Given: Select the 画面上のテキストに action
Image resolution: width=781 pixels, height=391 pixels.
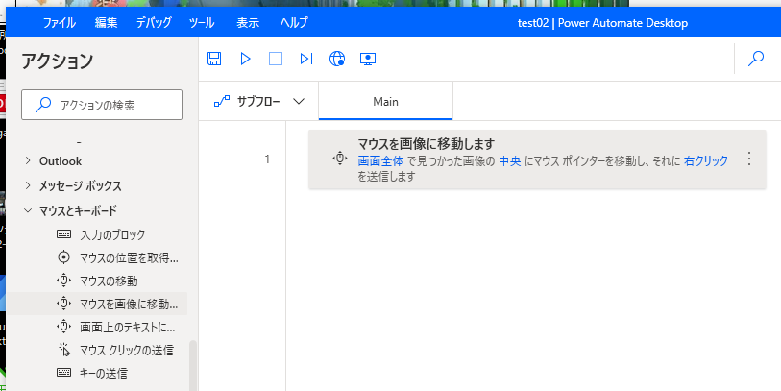Looking at the screenshot, I should tap(128, 328).
